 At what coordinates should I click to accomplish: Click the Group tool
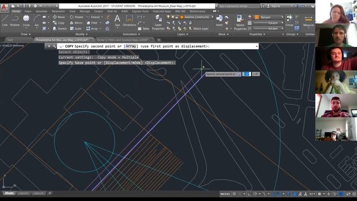(289, 21)
